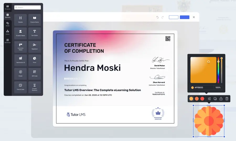The width and height of the screenshot is (236, 141).
Task: Add a Header element
Action: coord(20,20)
